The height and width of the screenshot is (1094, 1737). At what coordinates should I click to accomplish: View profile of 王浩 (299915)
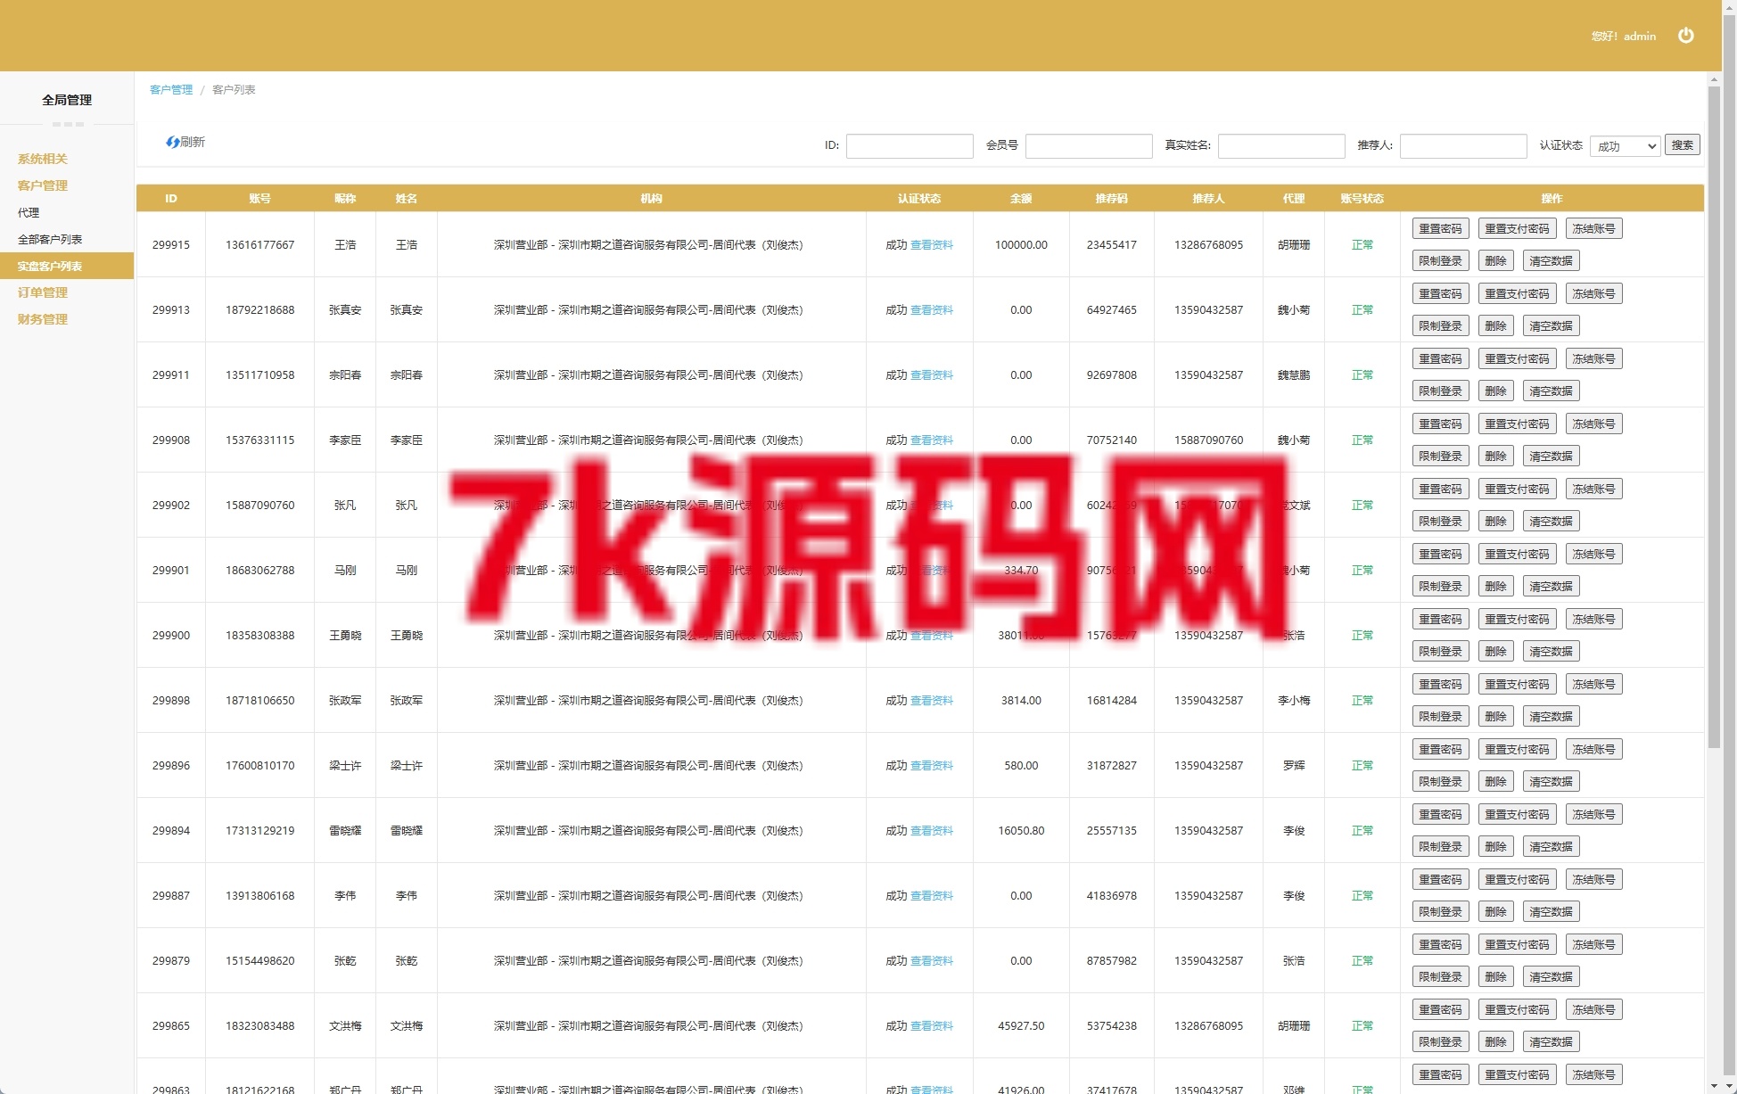click(931, 244)
